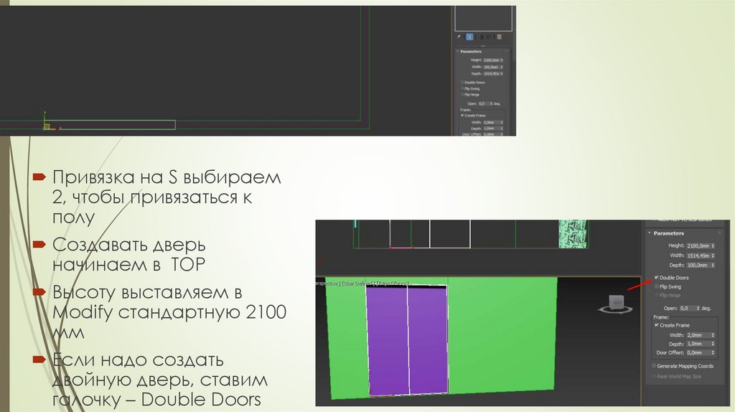
Task: Click the door outline in the top viewport
Action: [x=111, y=125]
